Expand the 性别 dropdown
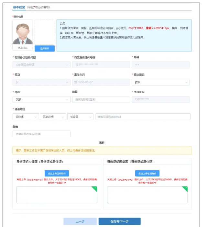The width and height of the screenshot is (208, 227). pyautogui.click(x=41, y=82)
